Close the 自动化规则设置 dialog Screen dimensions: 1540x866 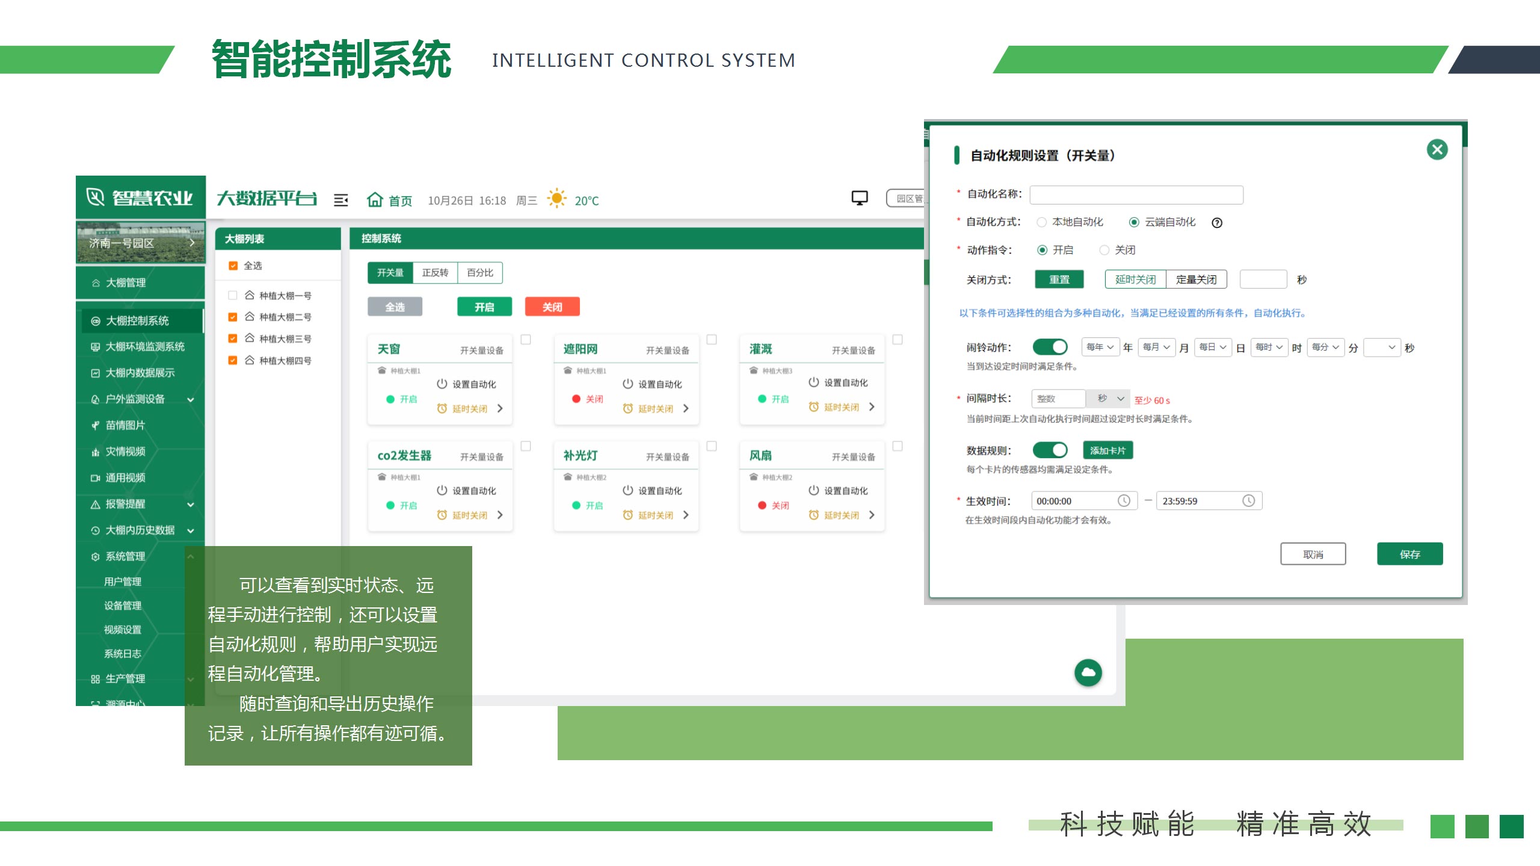[1437, 149]
